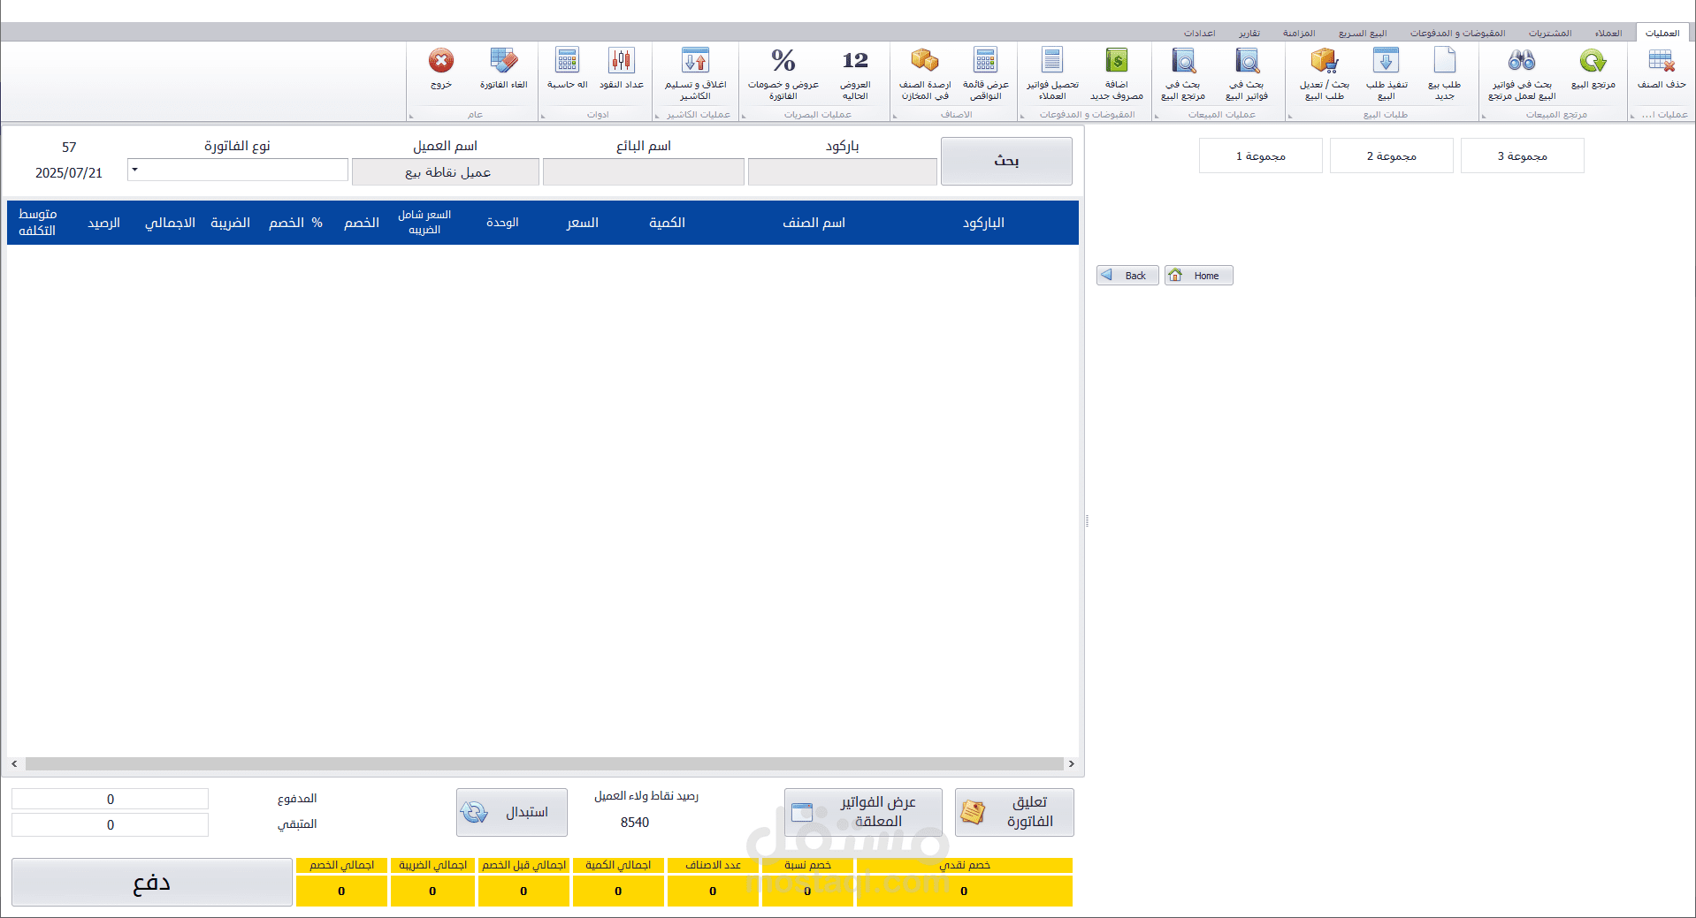The height and width of the screenshot is (918, 1696).
Task: Show suspended invoices (عرض الفواتير المعلقة)
Action: point(863,812)
